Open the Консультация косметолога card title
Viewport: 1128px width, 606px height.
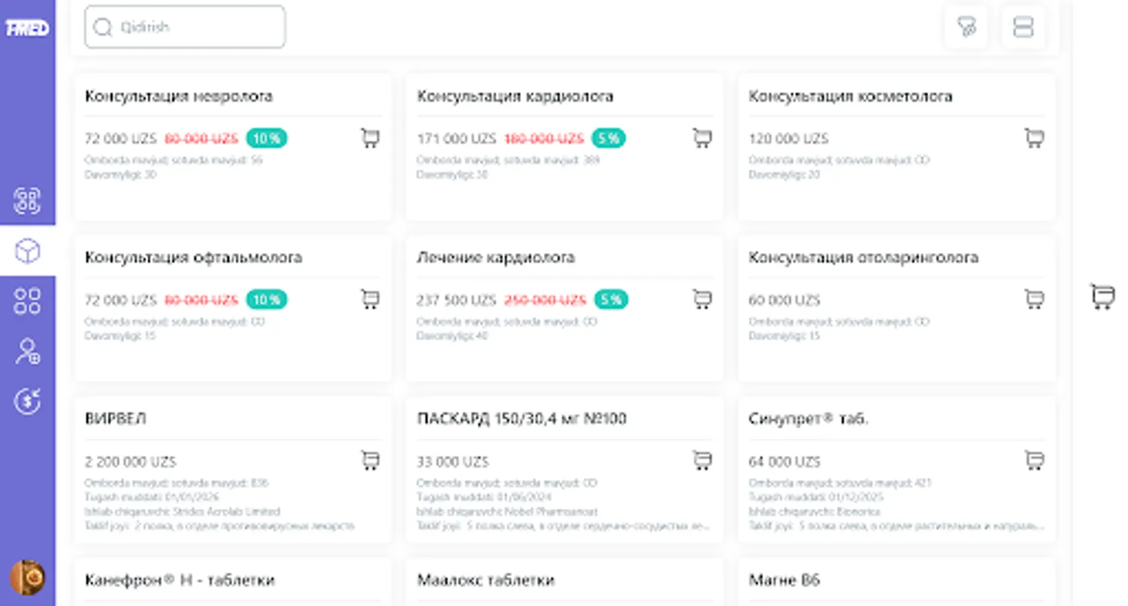coord(850,96)
